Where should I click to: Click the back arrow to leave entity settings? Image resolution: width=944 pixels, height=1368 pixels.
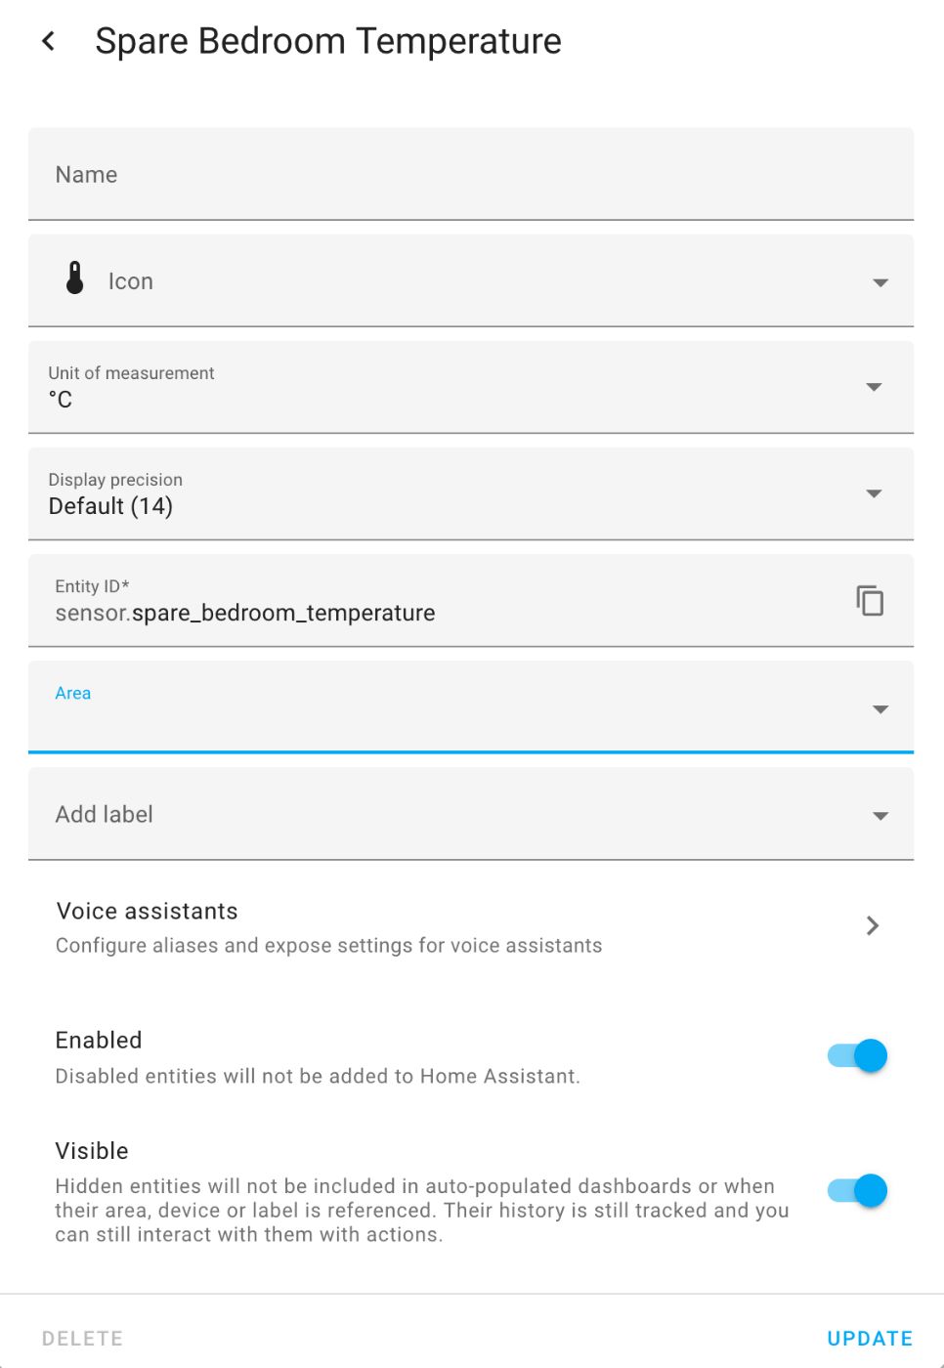tap(47, 41)
